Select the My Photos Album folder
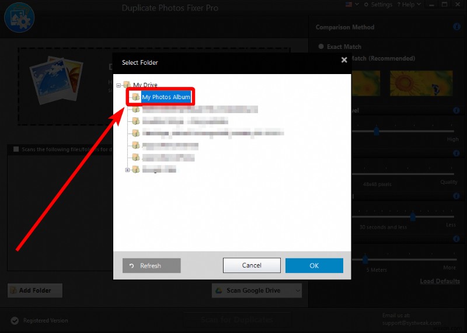467x333 pixels. (166, 97)
